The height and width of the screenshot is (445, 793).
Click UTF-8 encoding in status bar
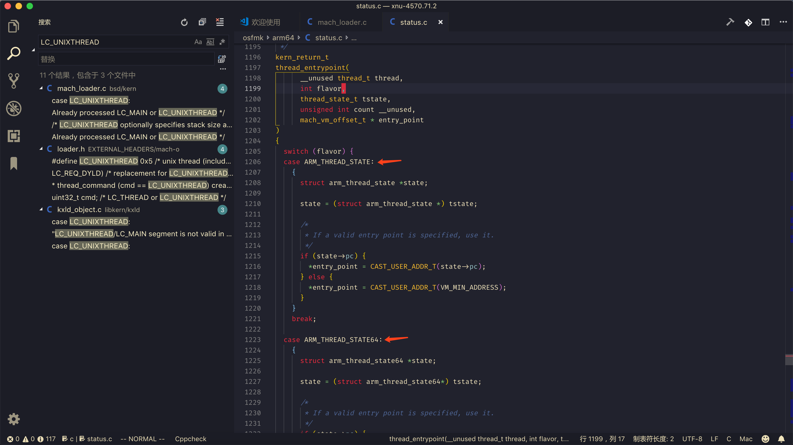point(692,439)
